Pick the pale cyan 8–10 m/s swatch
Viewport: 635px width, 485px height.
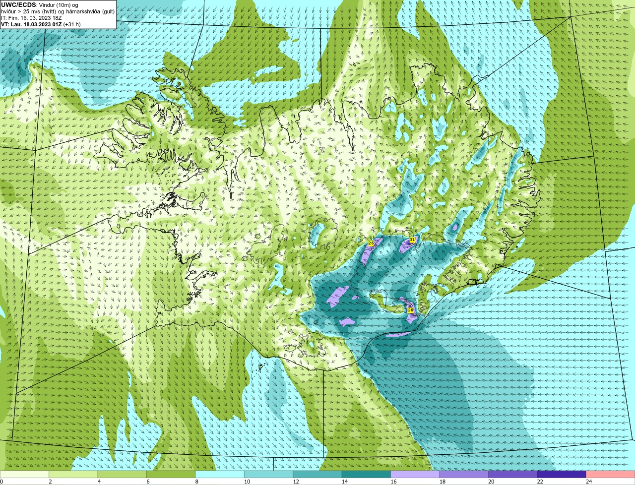click(x=220, y=475)
